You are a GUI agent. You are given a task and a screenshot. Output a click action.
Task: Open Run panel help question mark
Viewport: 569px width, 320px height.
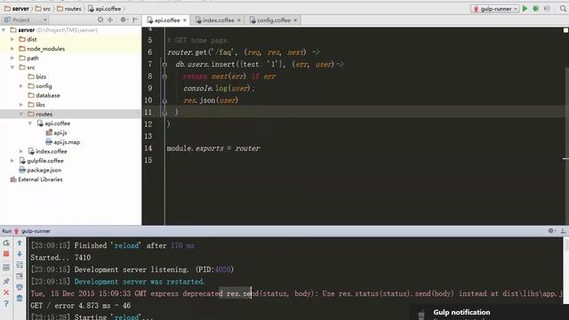point(6,304)
